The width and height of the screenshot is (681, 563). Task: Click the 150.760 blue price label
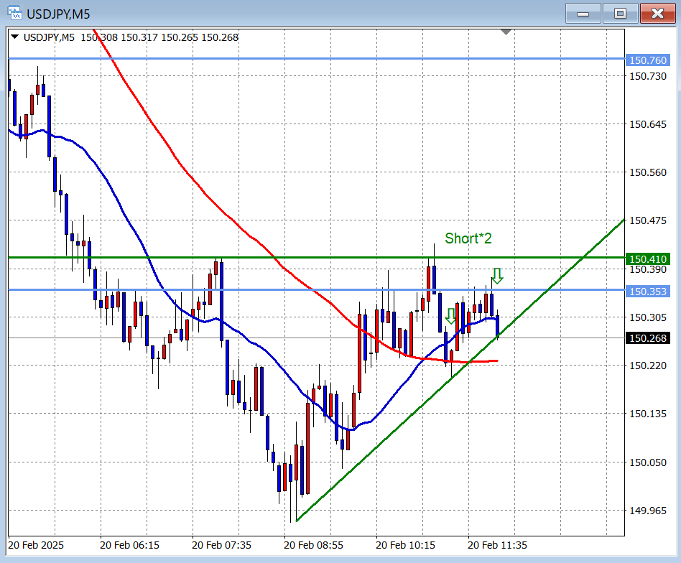point(647,60)
